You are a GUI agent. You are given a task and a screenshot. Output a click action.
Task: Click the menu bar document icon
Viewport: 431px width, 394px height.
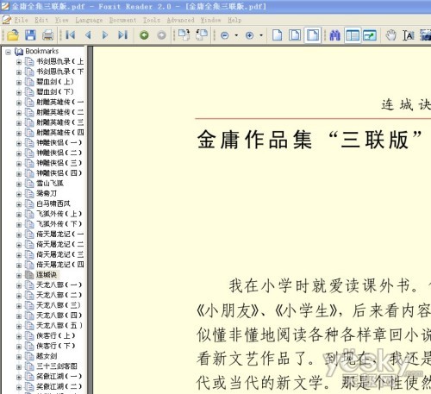click(6, 20)
